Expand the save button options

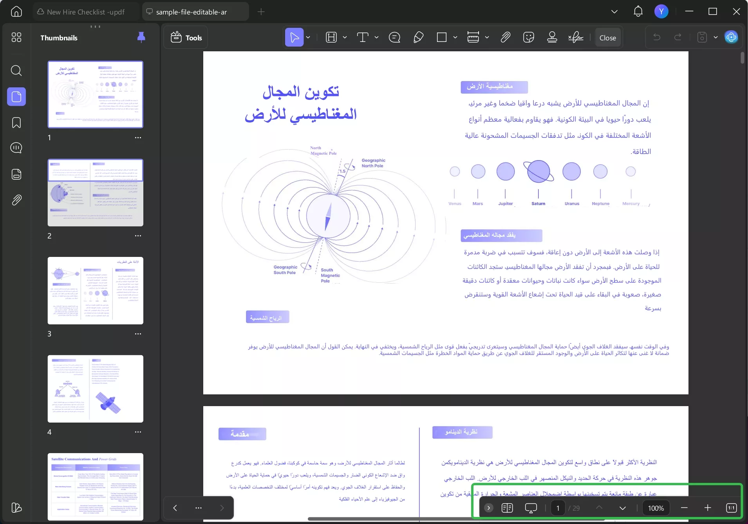[716, 37]
